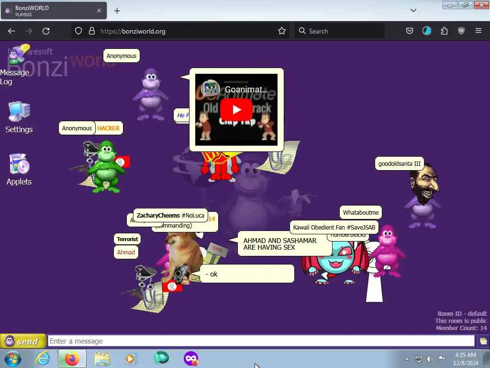The width and height of the screenshot is (490, 368).
Task: Open a new browser tab
Action: tap(117, 11)
